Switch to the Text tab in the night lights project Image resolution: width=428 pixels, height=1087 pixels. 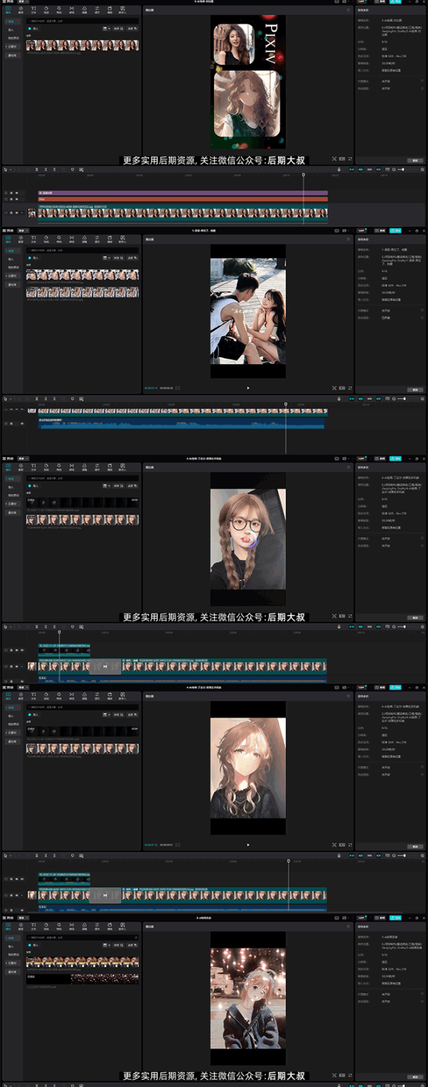click(33, 926)
